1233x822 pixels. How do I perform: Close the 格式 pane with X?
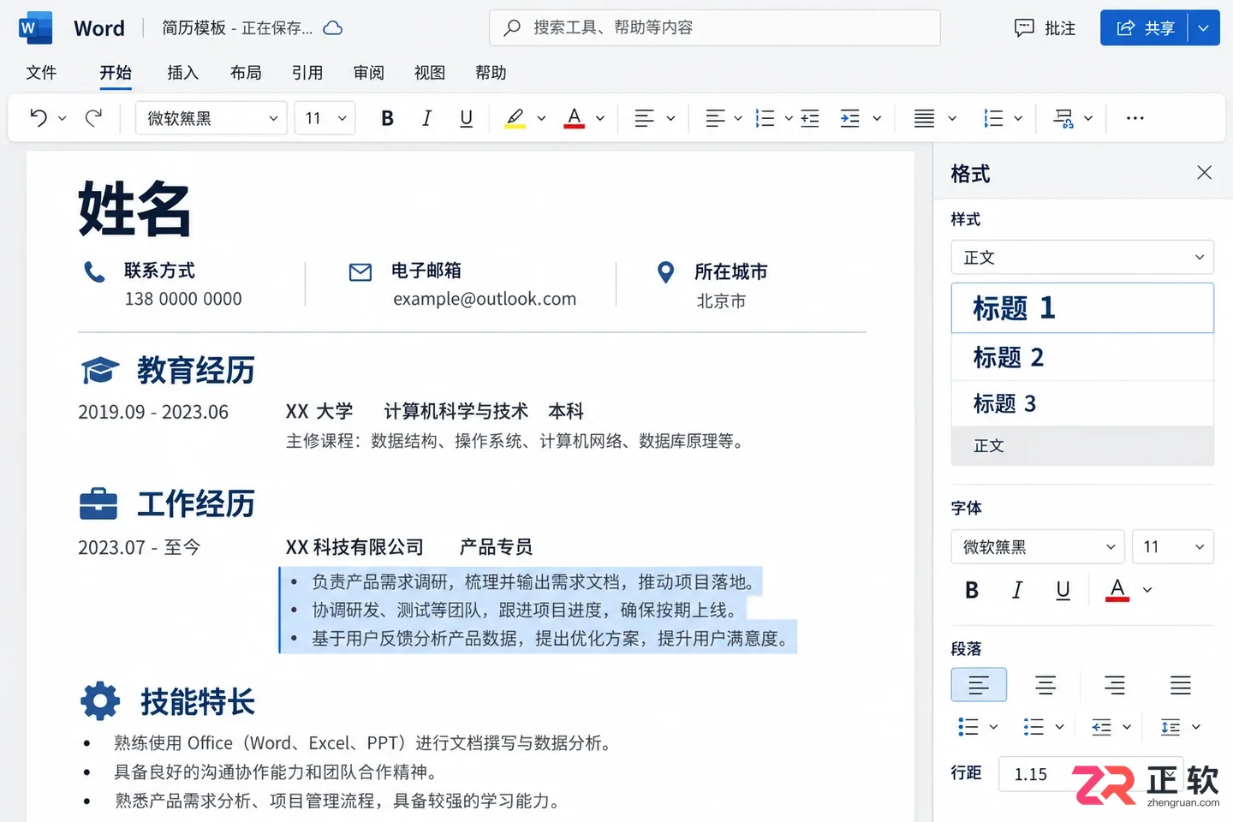click(x=1204, y=173)
